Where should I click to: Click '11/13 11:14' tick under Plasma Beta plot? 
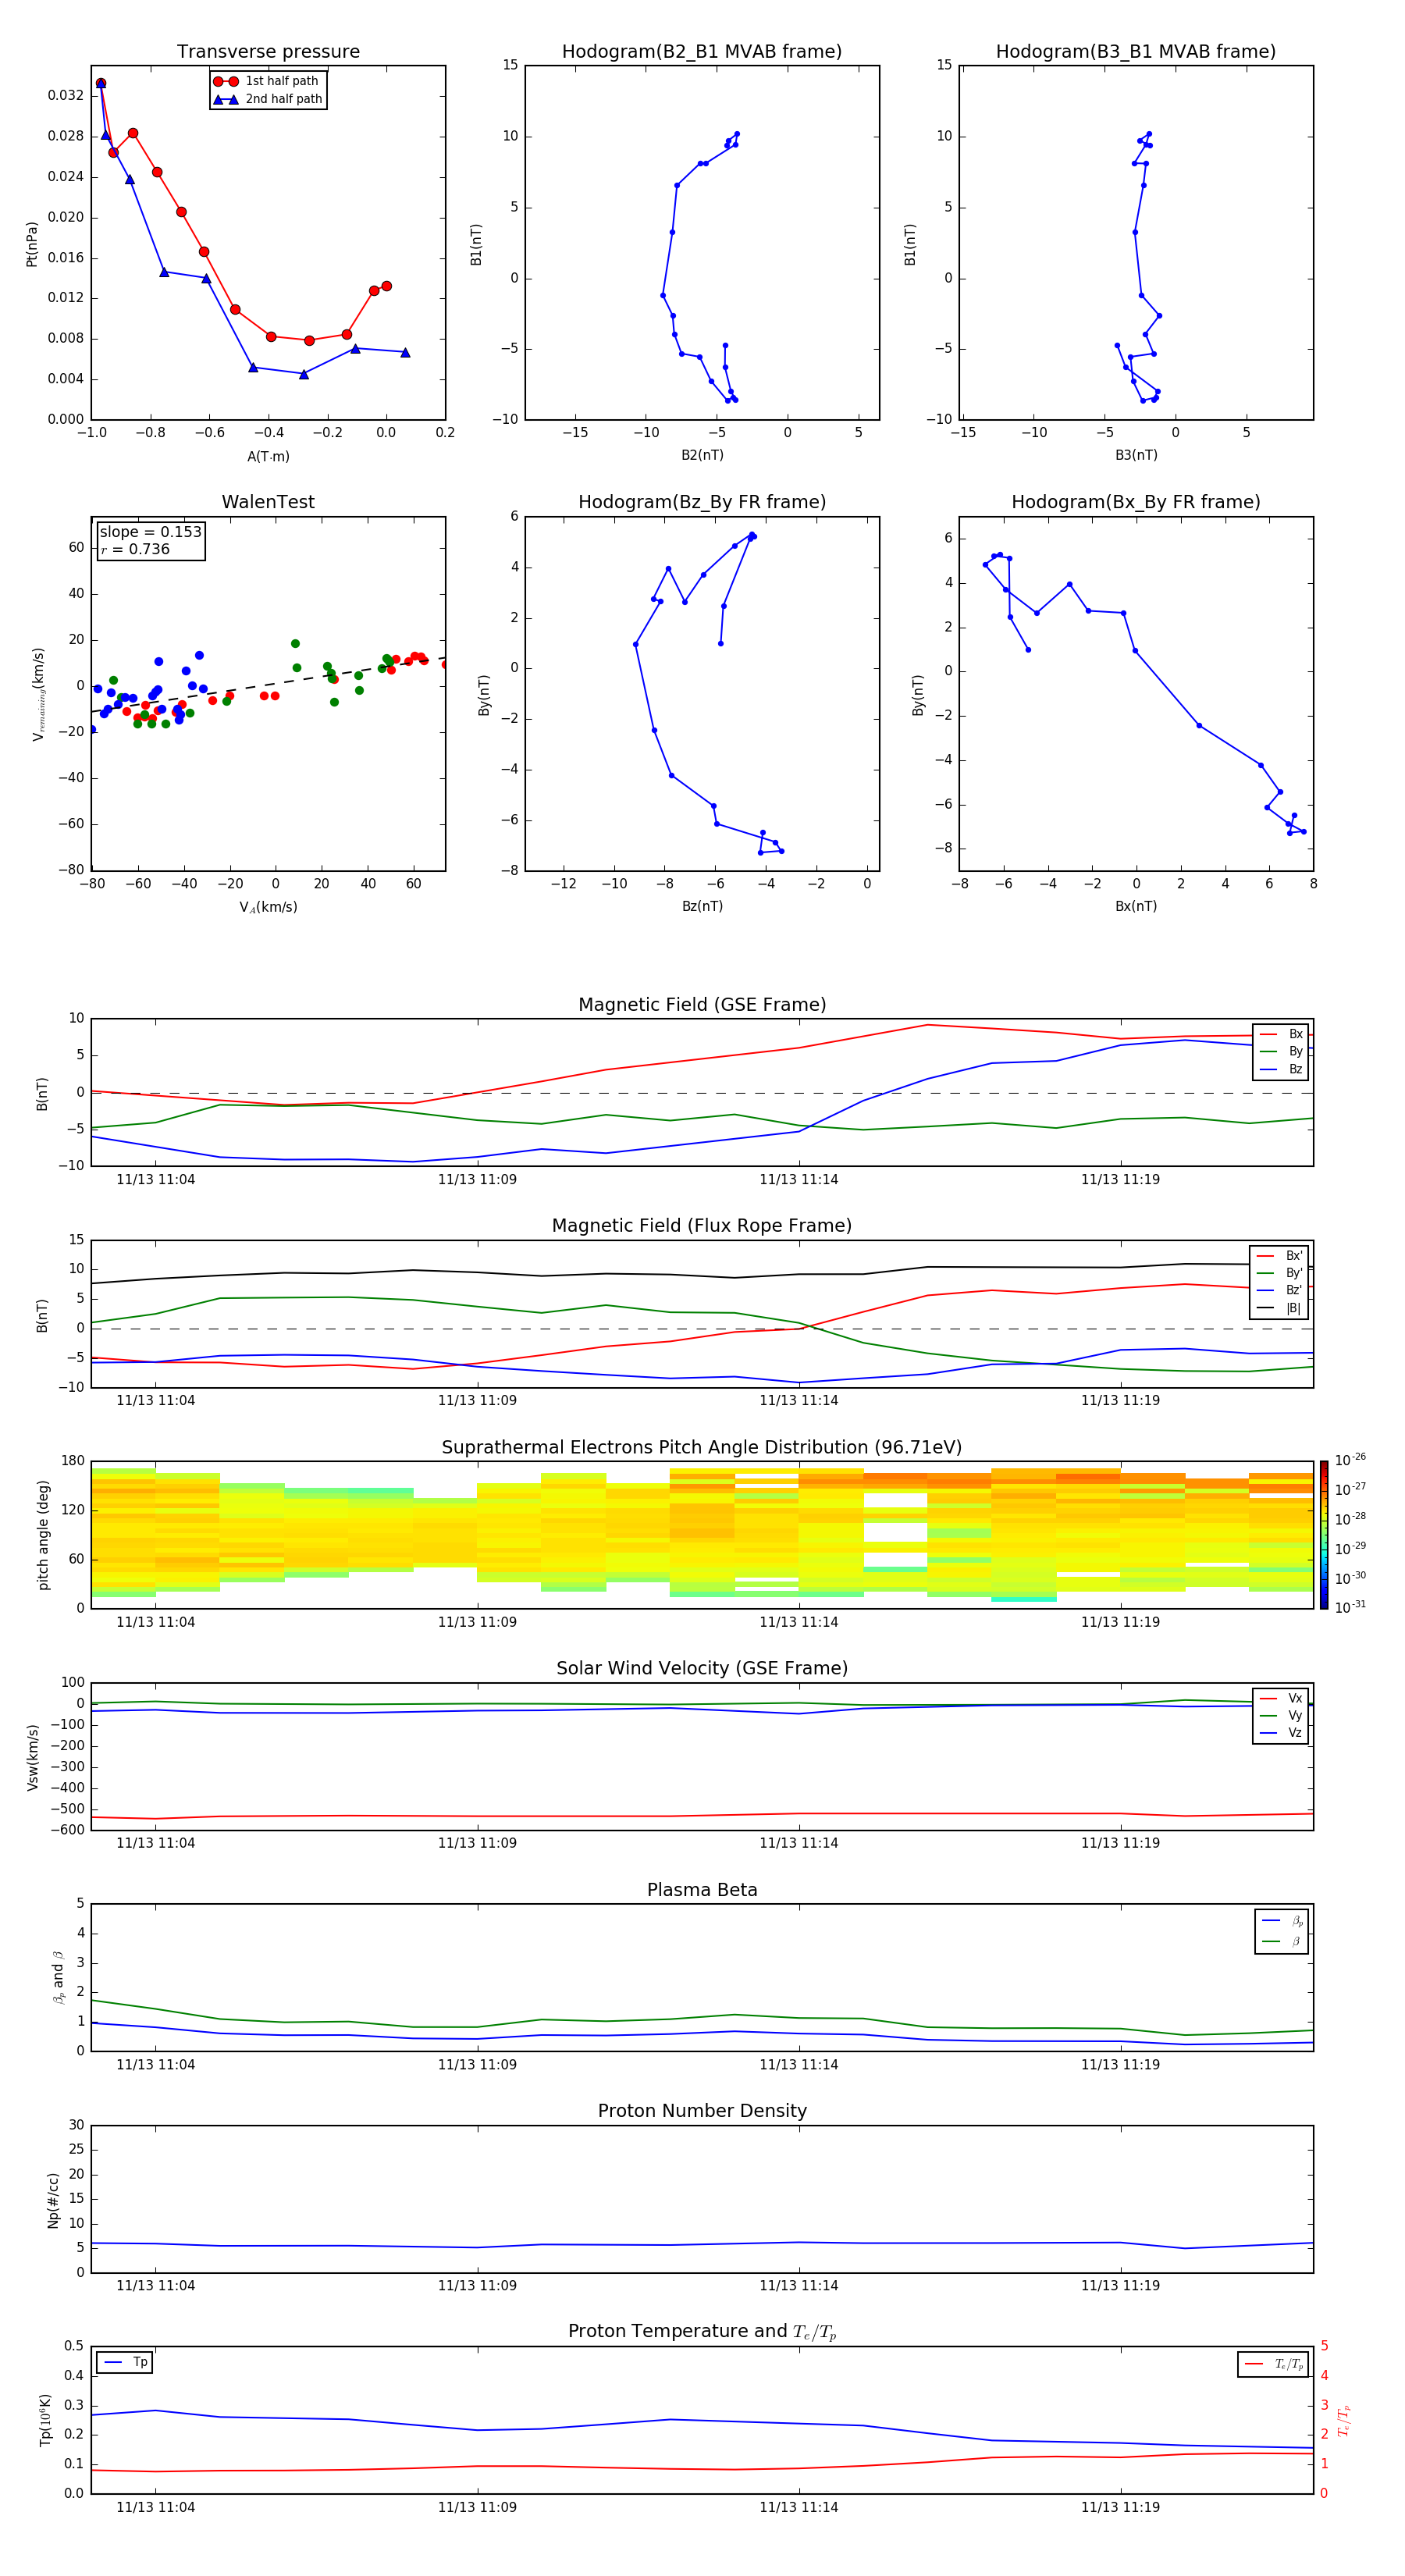[x=798, y=2065]
